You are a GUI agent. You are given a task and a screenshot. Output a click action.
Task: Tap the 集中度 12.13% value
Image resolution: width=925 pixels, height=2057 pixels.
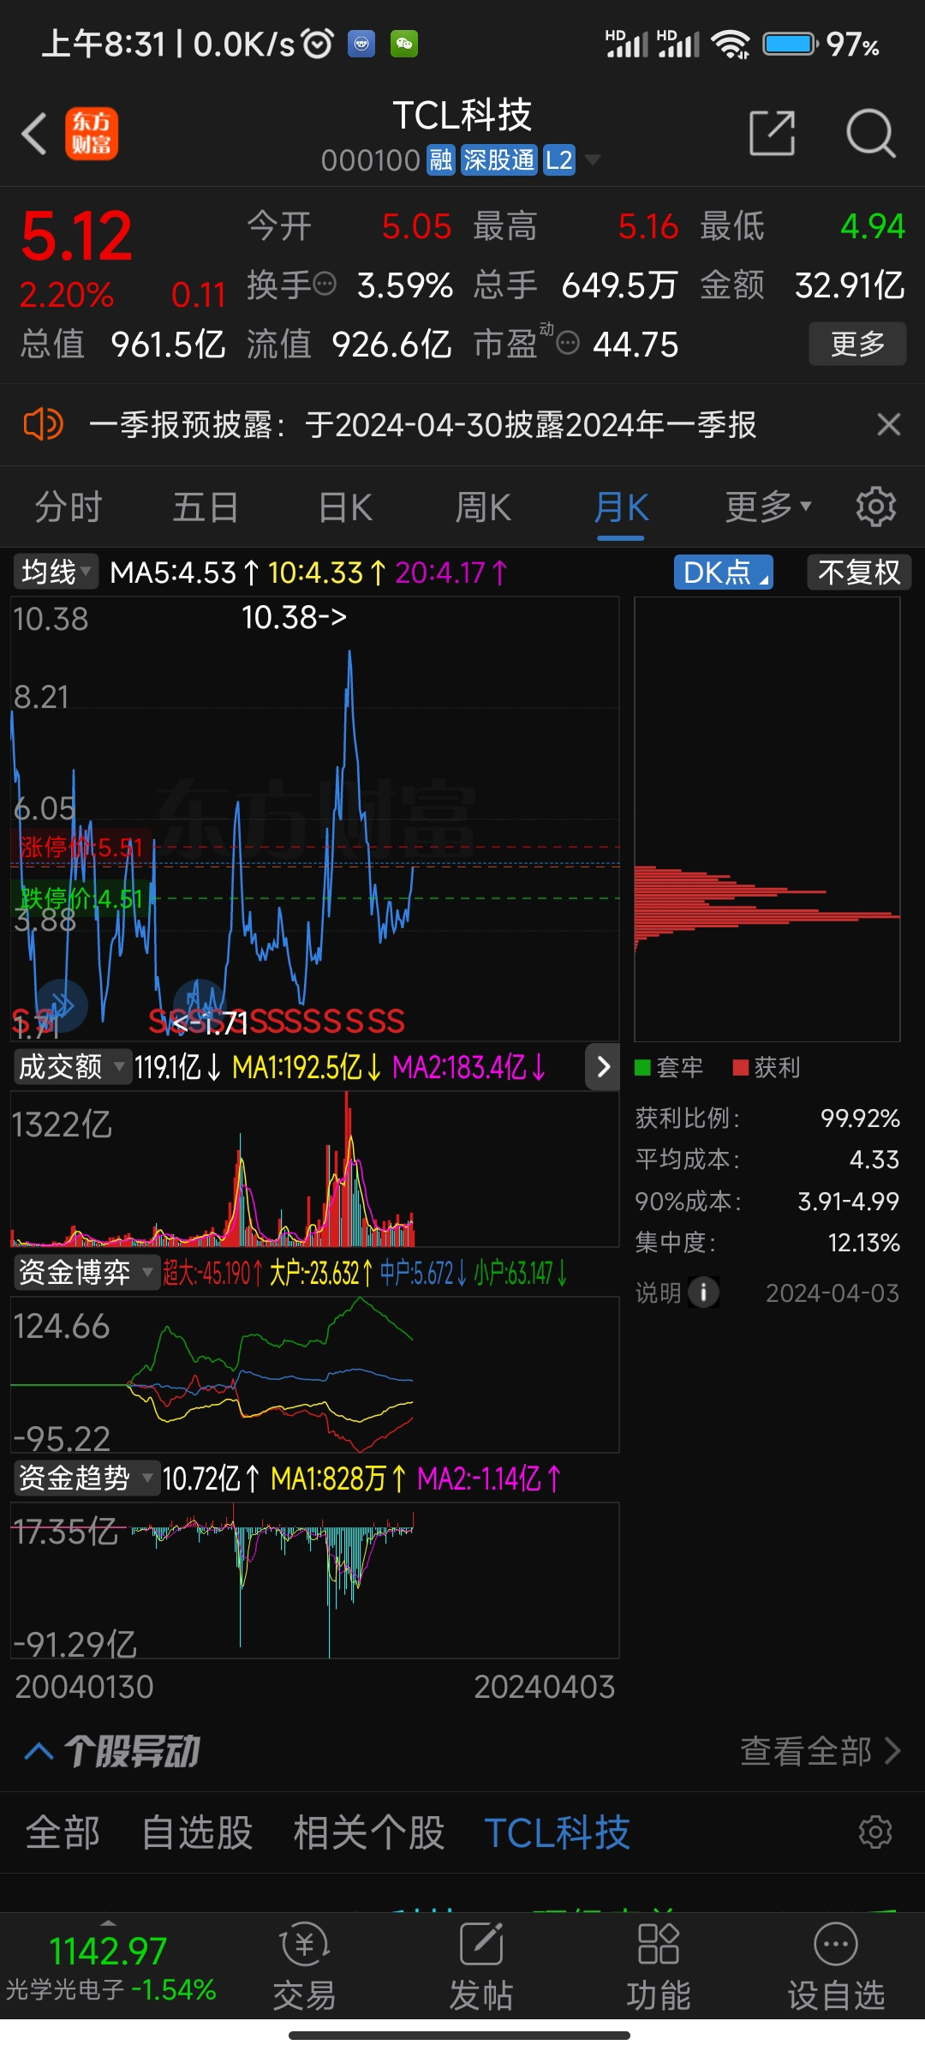point(863,1243)
